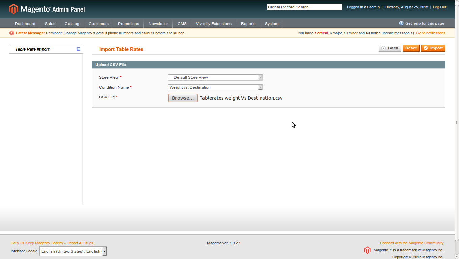Open the Interface Locale dropdown
This screenshot has width=459, height=259.
73,251
